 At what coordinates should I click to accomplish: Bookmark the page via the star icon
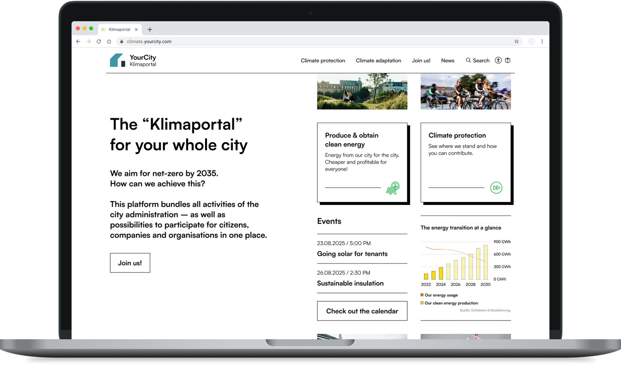pyautogui.click(x=517, y=41)
